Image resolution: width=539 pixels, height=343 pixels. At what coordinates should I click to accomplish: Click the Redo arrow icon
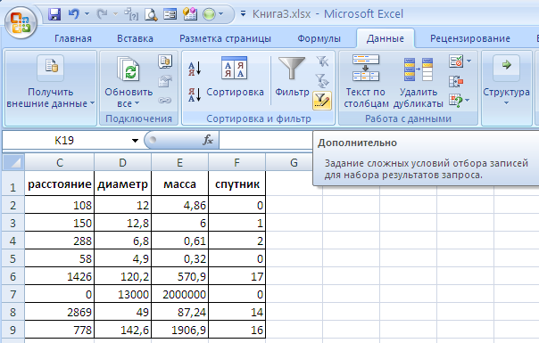click(102, 14)
